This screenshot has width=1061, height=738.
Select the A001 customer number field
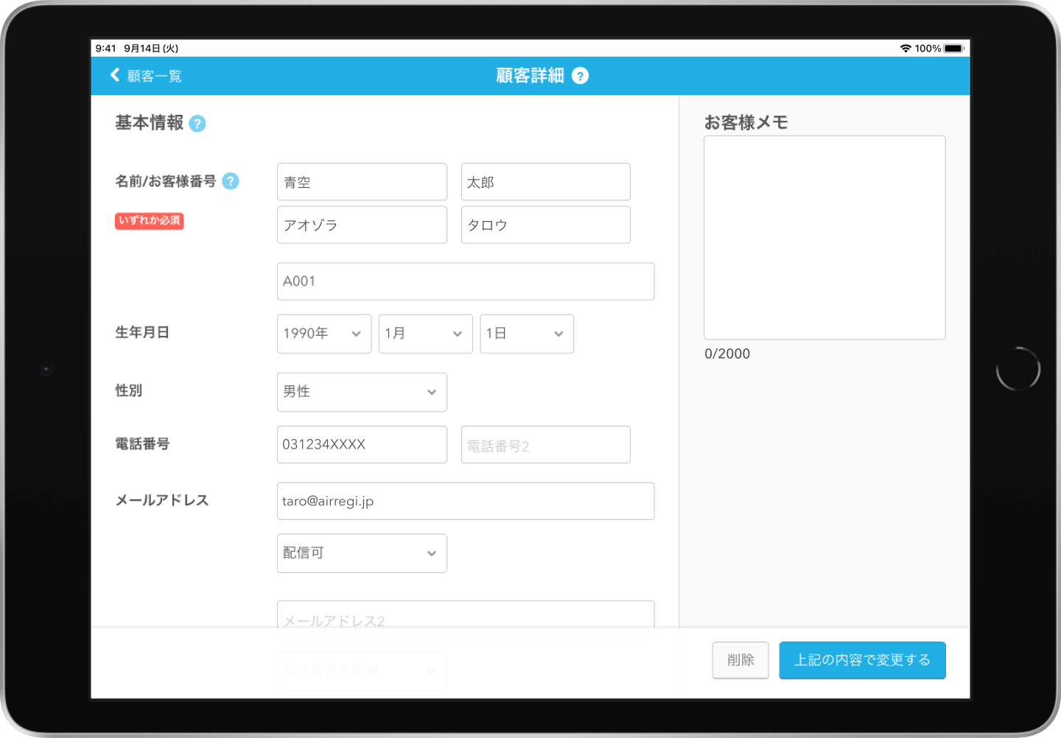pyautogui.click(x=466, y=281)
